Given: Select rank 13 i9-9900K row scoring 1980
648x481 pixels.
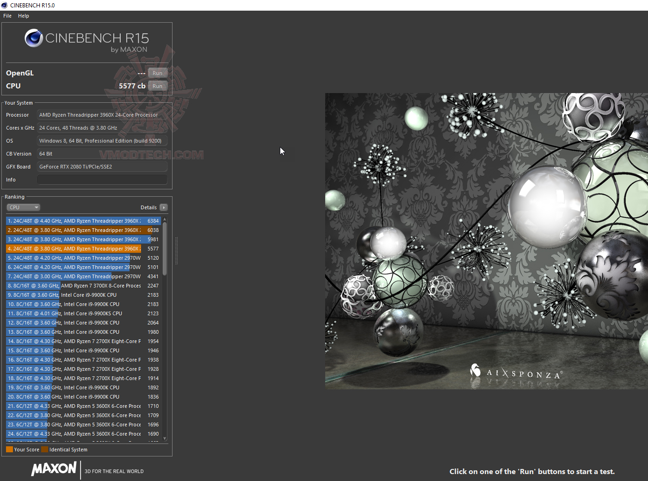Looking at the screenshot, I should point(83,332).
